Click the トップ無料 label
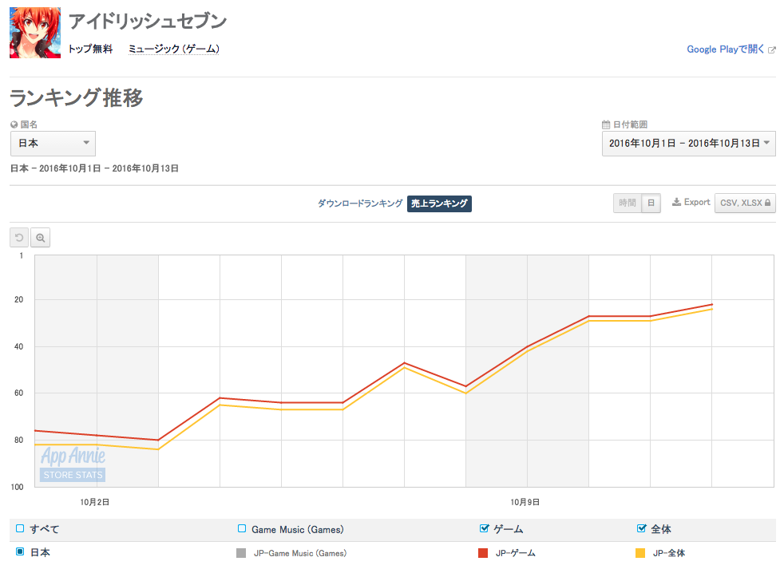Viewport: 784px width, 573px height. pos(90,49)
